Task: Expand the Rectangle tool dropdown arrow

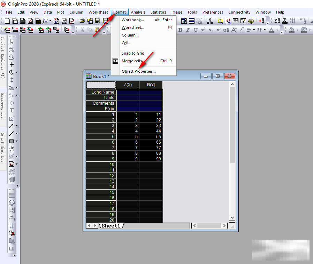Action: (x=17, y=141)
